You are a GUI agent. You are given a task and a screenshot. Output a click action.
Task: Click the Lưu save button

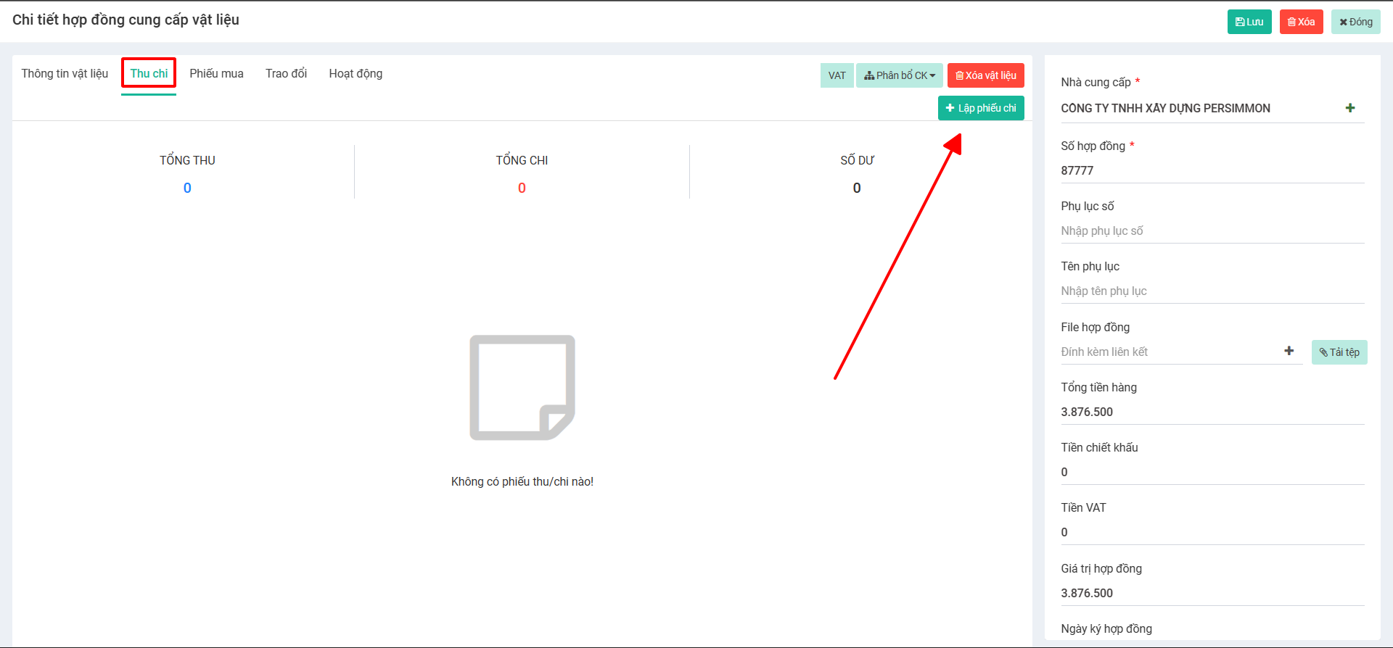click(x=1249, y=22)
